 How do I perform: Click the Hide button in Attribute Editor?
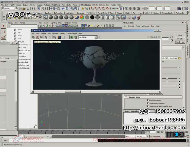click(182, 42)
